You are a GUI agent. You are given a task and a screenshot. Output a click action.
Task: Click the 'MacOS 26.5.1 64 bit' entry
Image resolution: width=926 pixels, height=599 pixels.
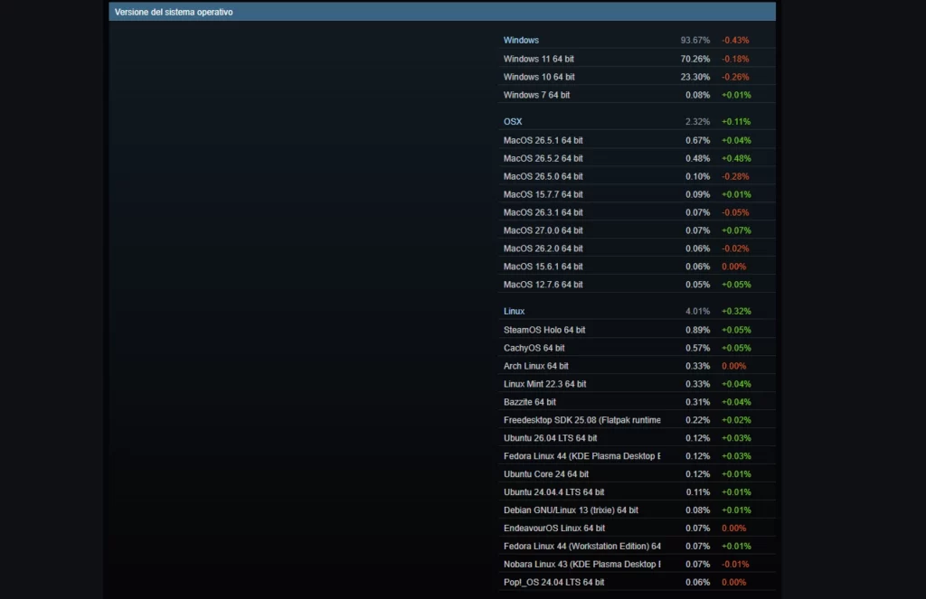point(637,140)
